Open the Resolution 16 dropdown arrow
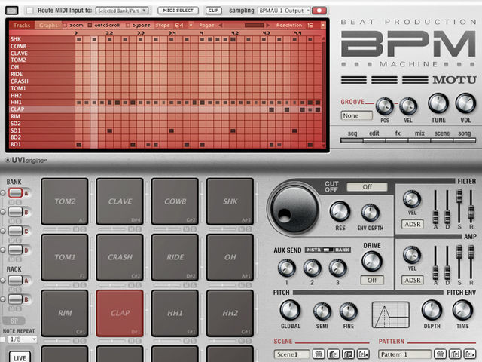 click(x=323, y=25)
